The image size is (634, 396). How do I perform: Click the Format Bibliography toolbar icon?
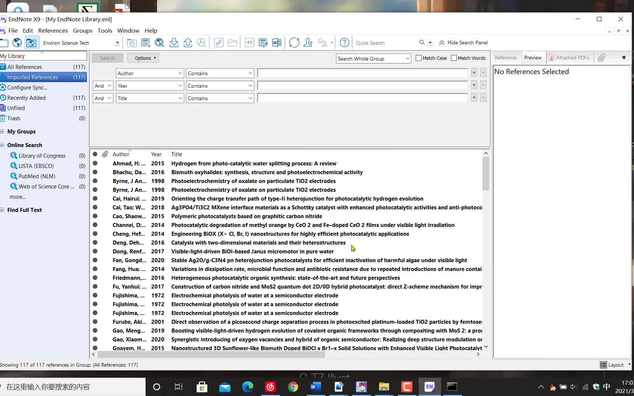click(x=263, y=43)
